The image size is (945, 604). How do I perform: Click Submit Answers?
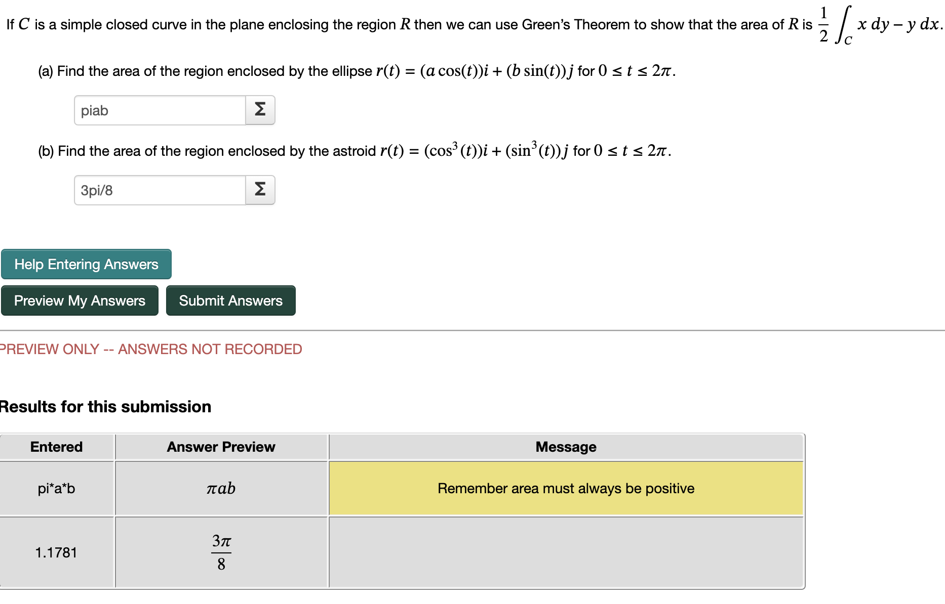pyautogui.click(x=230, y=300)
